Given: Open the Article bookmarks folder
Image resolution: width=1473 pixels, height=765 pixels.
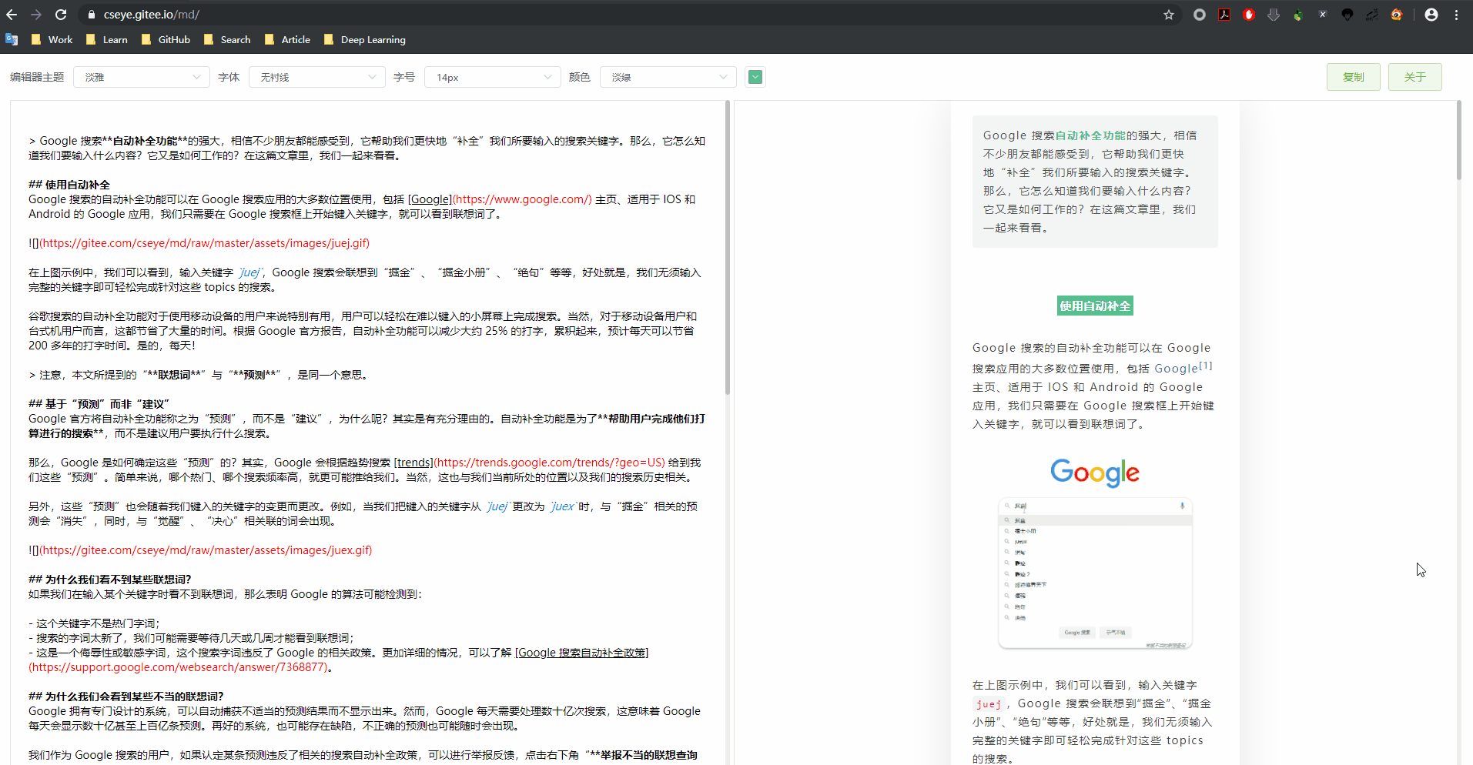Looking at the screenshot, I should [287, 39].
